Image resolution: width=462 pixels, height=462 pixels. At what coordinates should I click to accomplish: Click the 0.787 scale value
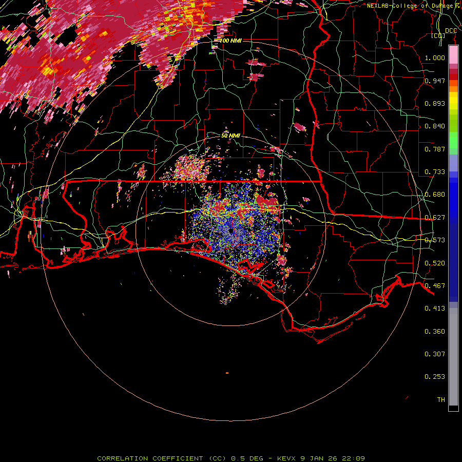coord(435,149)
